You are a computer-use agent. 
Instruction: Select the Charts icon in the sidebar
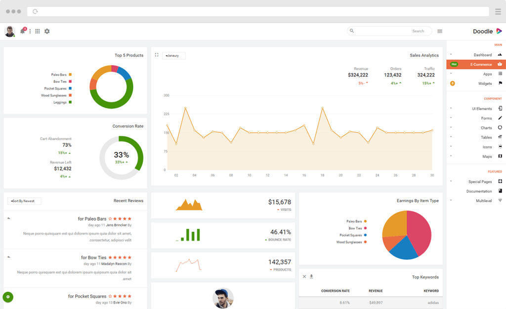point(499,127)
